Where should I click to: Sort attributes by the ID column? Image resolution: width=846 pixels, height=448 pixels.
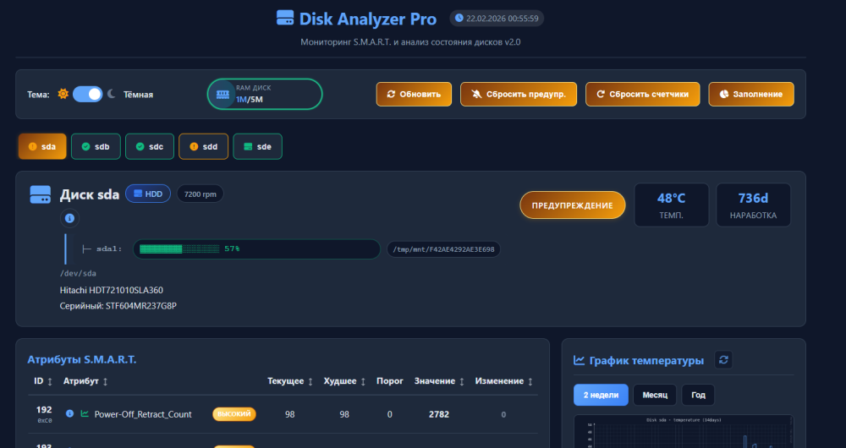(x=43, y=381)
